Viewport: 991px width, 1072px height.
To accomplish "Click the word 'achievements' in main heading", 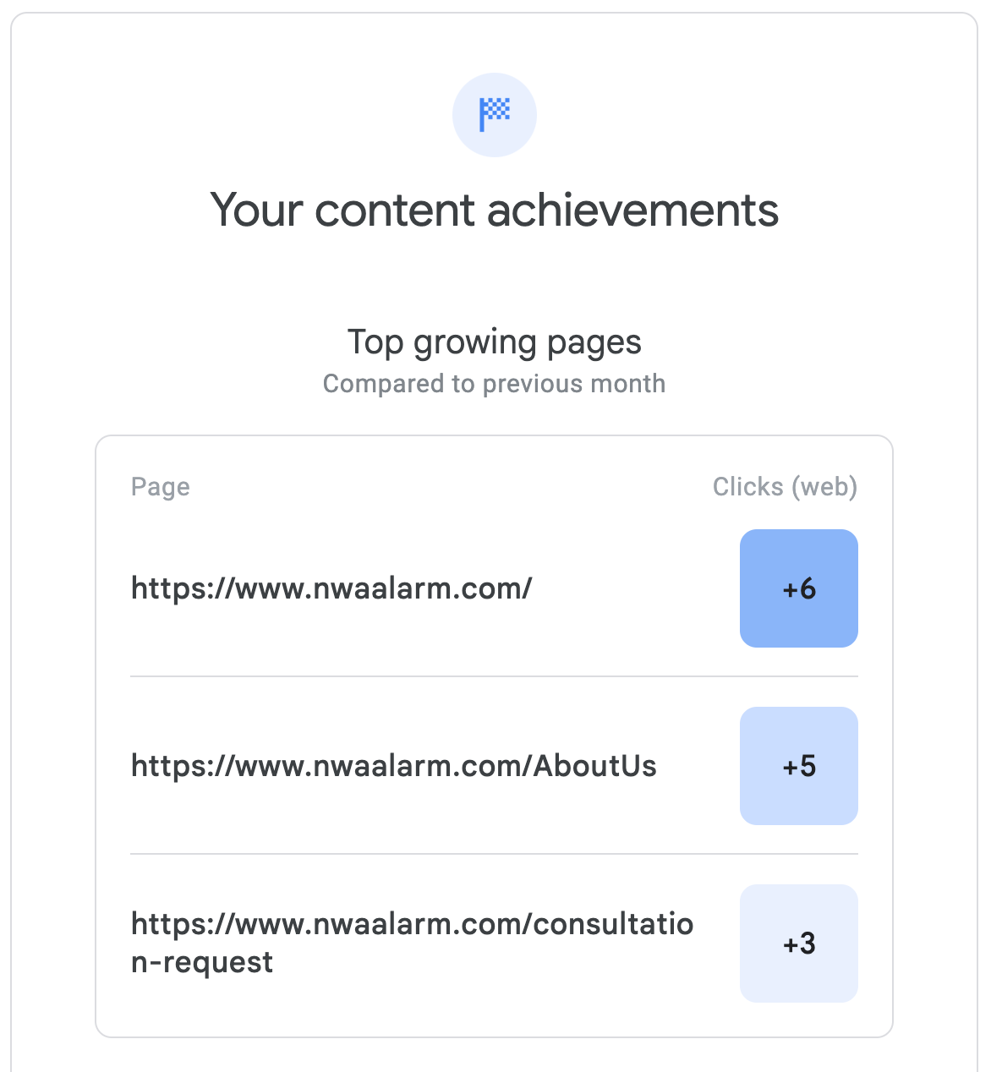I will (x=632, y=210).
